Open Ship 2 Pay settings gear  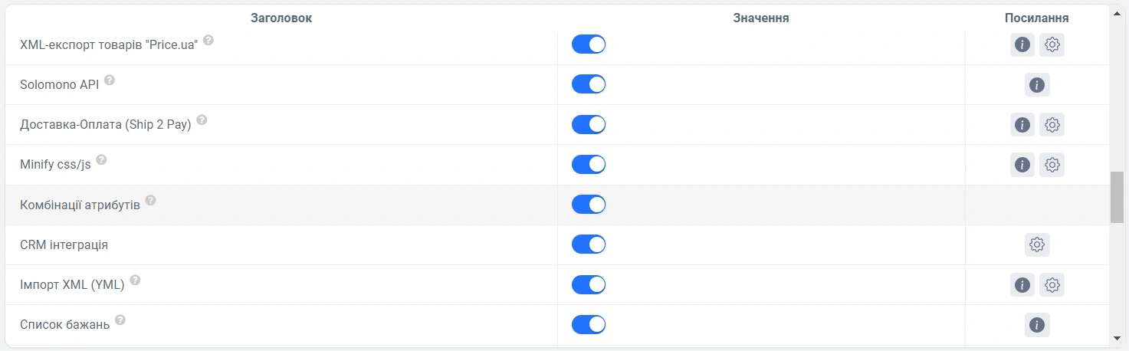[1052, 124]
